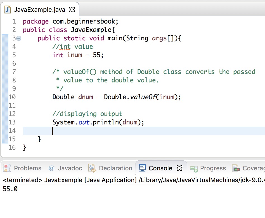Click 'out' in System.out.println line
This screenshot has height=218, width=265.
(x=84, y=122)
